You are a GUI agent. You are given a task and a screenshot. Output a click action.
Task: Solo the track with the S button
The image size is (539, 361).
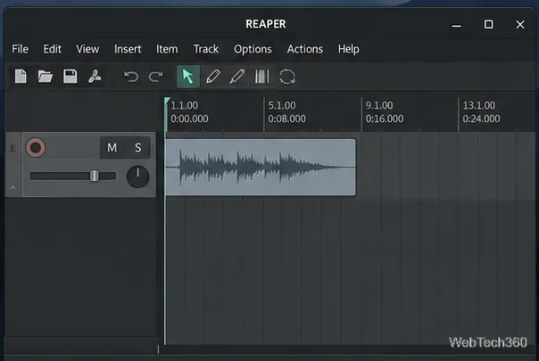pyautogui.click(x=137, y=148)
